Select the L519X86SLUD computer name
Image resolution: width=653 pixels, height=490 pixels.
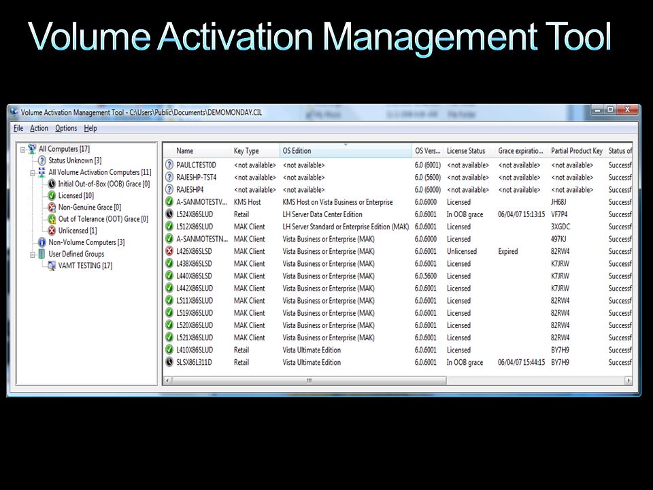click(x=195, y=313)
